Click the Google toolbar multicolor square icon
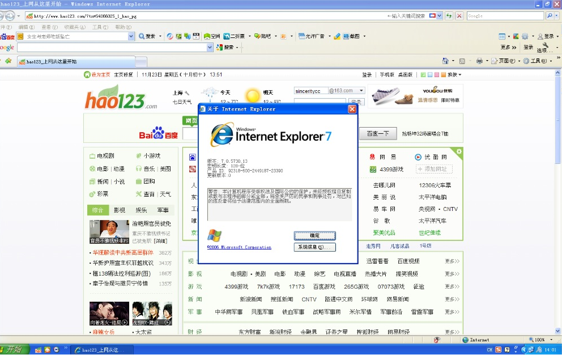The width and height of the screenshot is (562, 355). pos(516,36)
